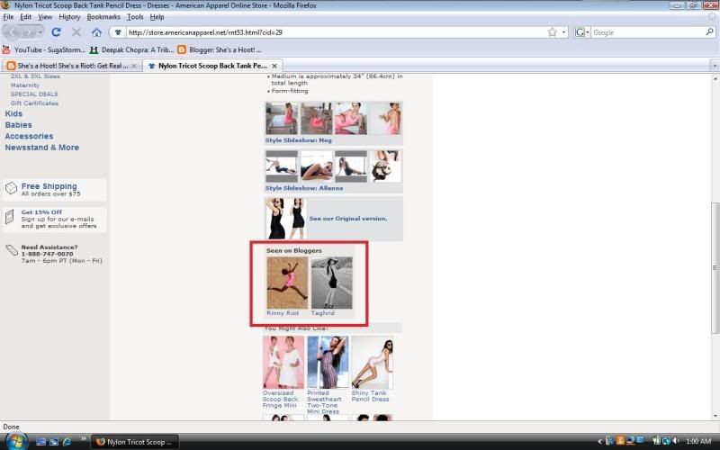The width and height of the screenshot is (720, 450).
Task: Open Oversized Scoop Back Fringe Mini thumbnail
Action: pos(283,363)
